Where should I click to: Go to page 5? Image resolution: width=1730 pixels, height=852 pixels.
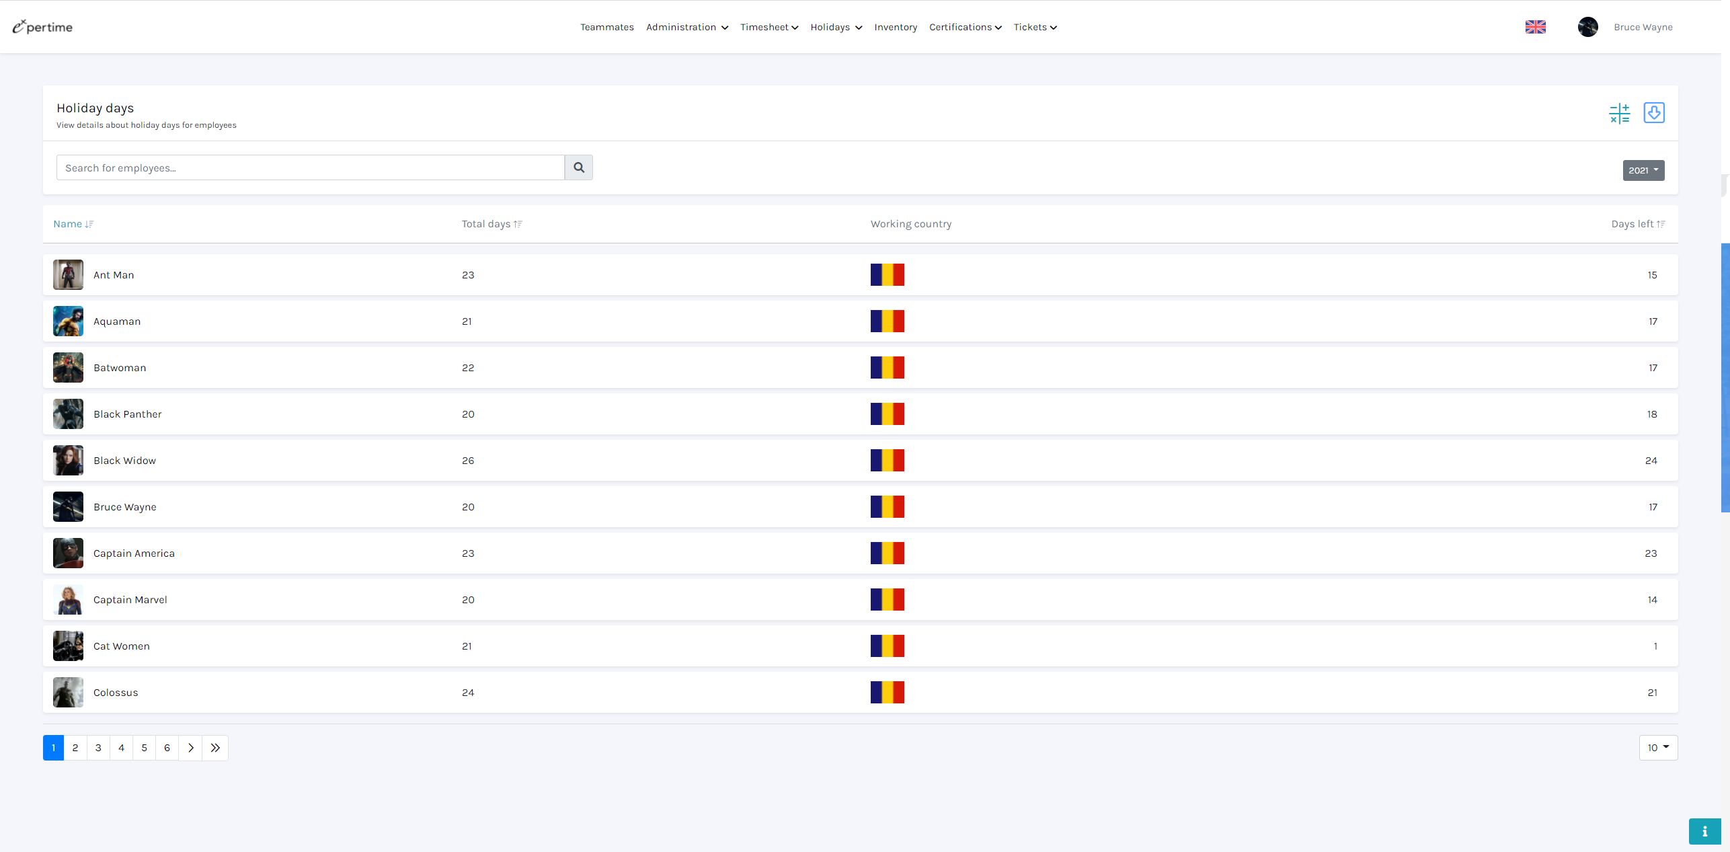(144, 748)
